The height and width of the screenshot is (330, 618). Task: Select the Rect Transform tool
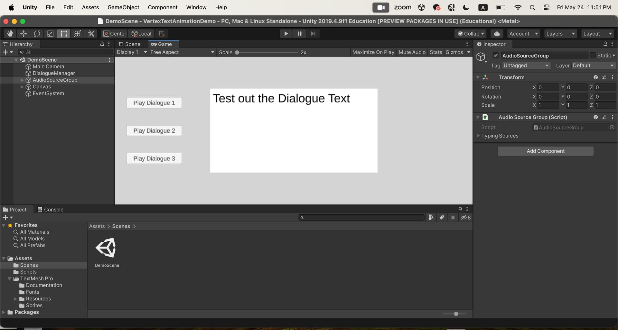64,33
